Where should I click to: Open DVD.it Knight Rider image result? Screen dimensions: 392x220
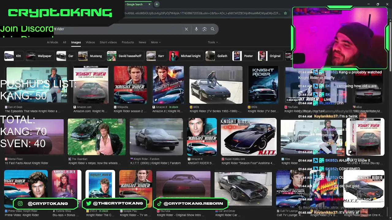point(100,189)
